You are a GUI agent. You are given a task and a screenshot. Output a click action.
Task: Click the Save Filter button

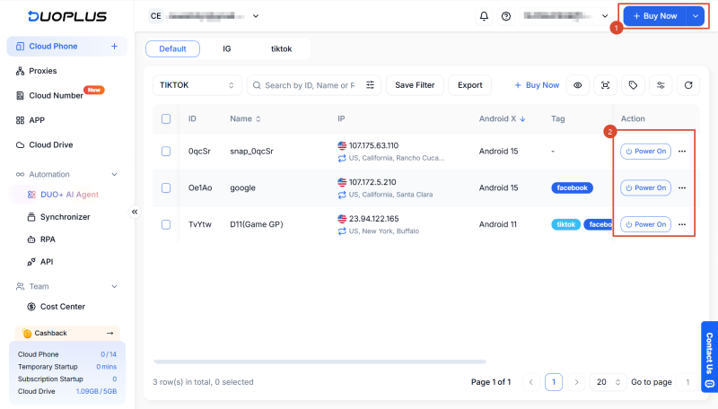point(415,85)
